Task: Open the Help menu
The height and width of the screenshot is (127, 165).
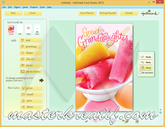Action: tap(49, 7)
